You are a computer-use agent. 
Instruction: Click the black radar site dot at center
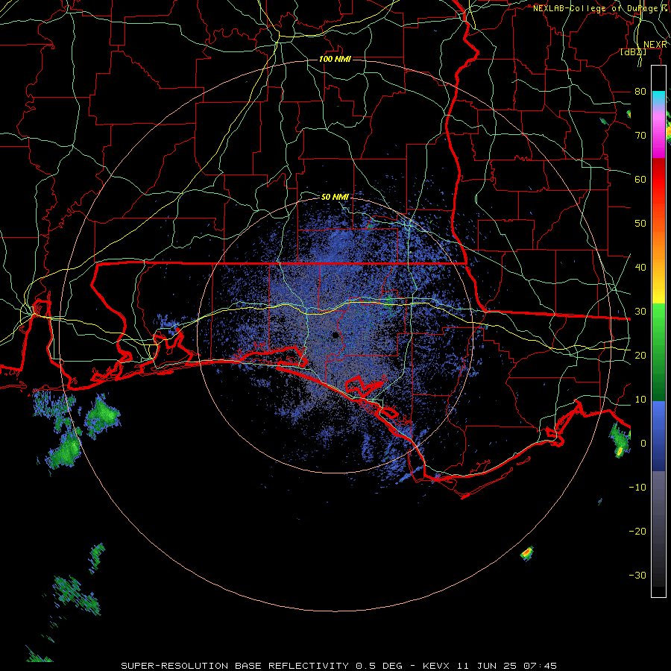[x=335, y=335]
